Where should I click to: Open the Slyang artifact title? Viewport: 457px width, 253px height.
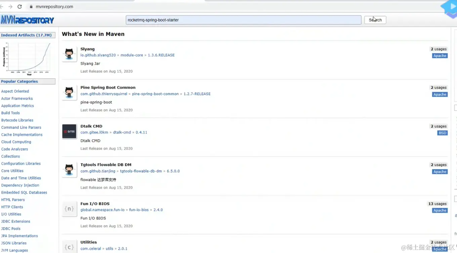point(87,49)
